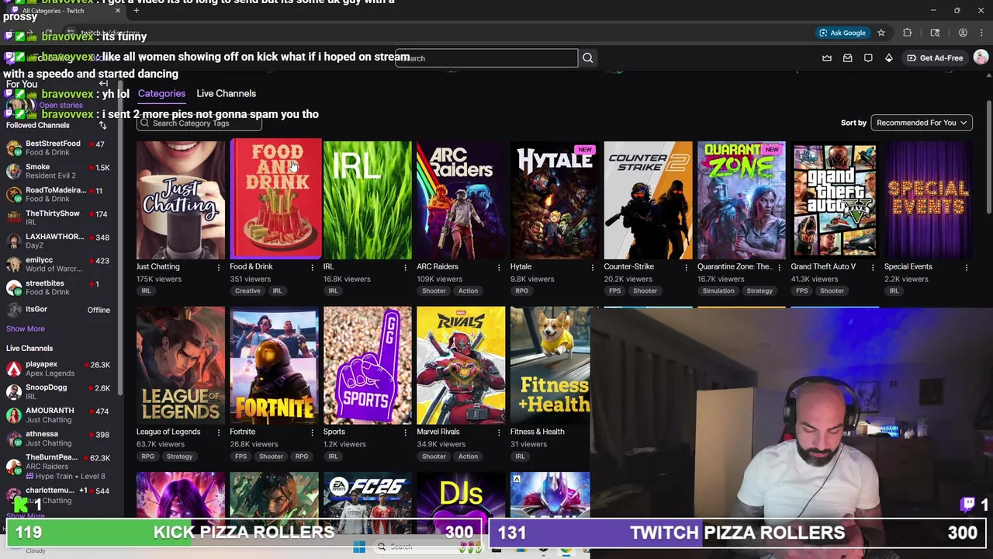
Task: Click the Action tag under ARC Raiders
Action: tap(468, 291)
